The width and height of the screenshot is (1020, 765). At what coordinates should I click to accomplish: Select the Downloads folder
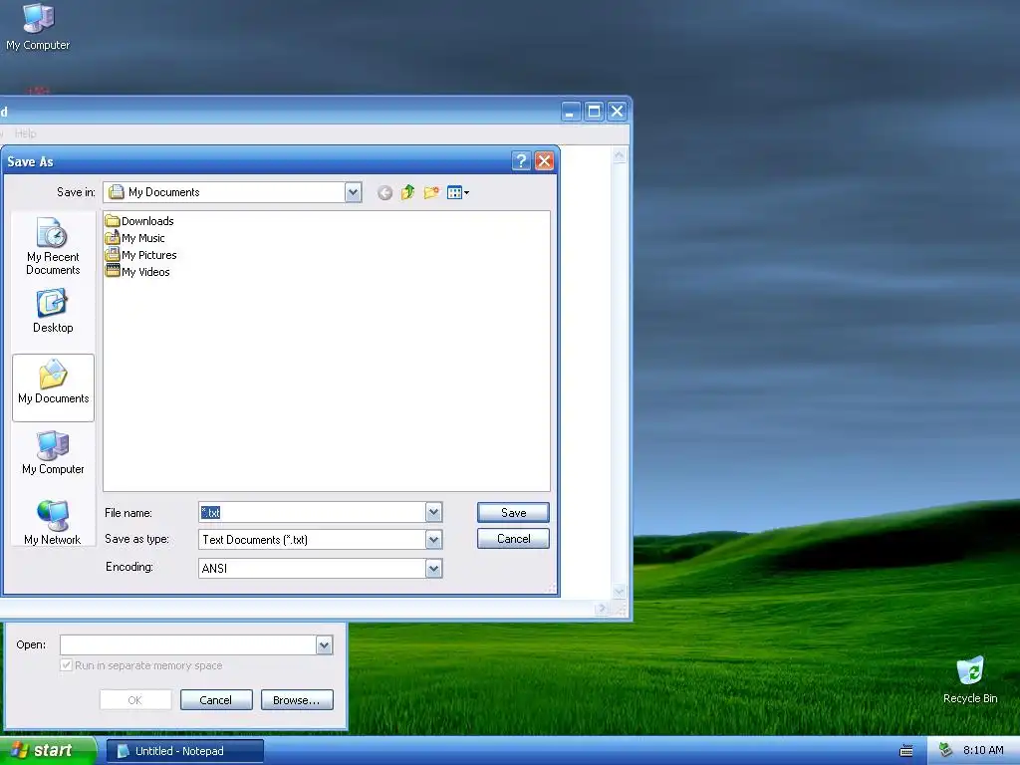point(139,221)
